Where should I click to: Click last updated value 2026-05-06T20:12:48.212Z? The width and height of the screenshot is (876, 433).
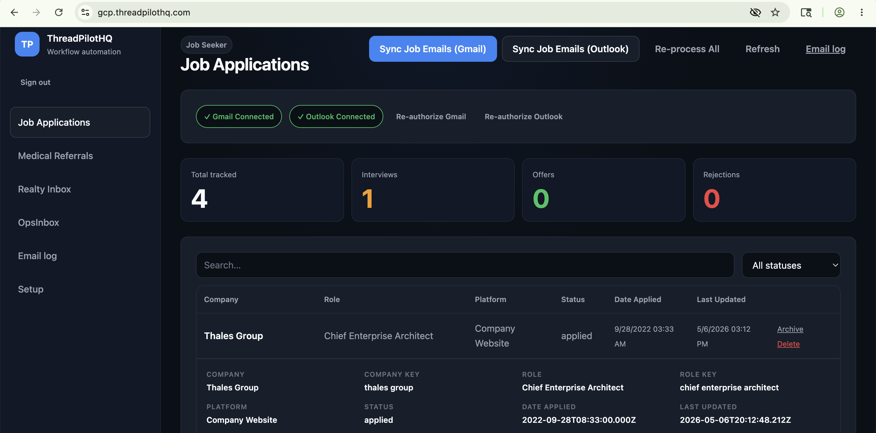coord(735,420)
